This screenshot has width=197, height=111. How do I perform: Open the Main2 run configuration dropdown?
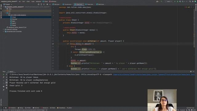169,1
